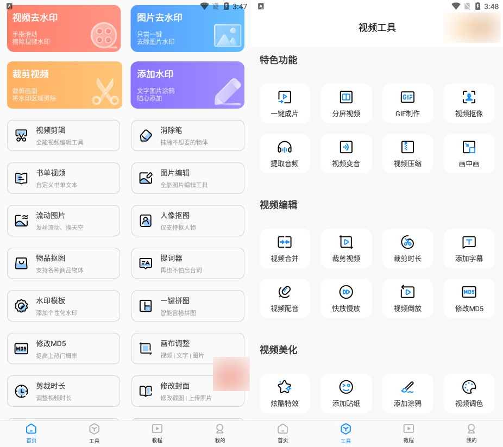
Task: Tap the blurred floating badge over 画布调整
Action: point(231,374)
